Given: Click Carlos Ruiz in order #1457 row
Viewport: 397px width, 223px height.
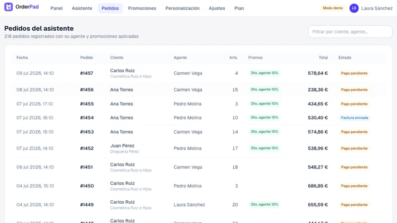Looking at the screenshot, I should point(122,70).
